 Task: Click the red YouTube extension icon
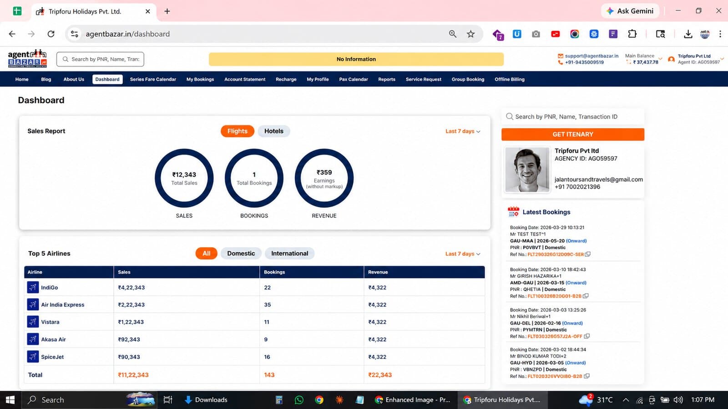pos(556,34)
